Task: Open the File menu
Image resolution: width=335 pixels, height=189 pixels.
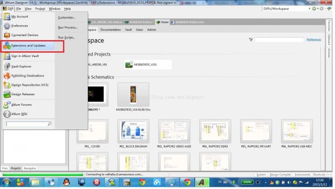Action: pyautogui.click(x=19, y=9)
